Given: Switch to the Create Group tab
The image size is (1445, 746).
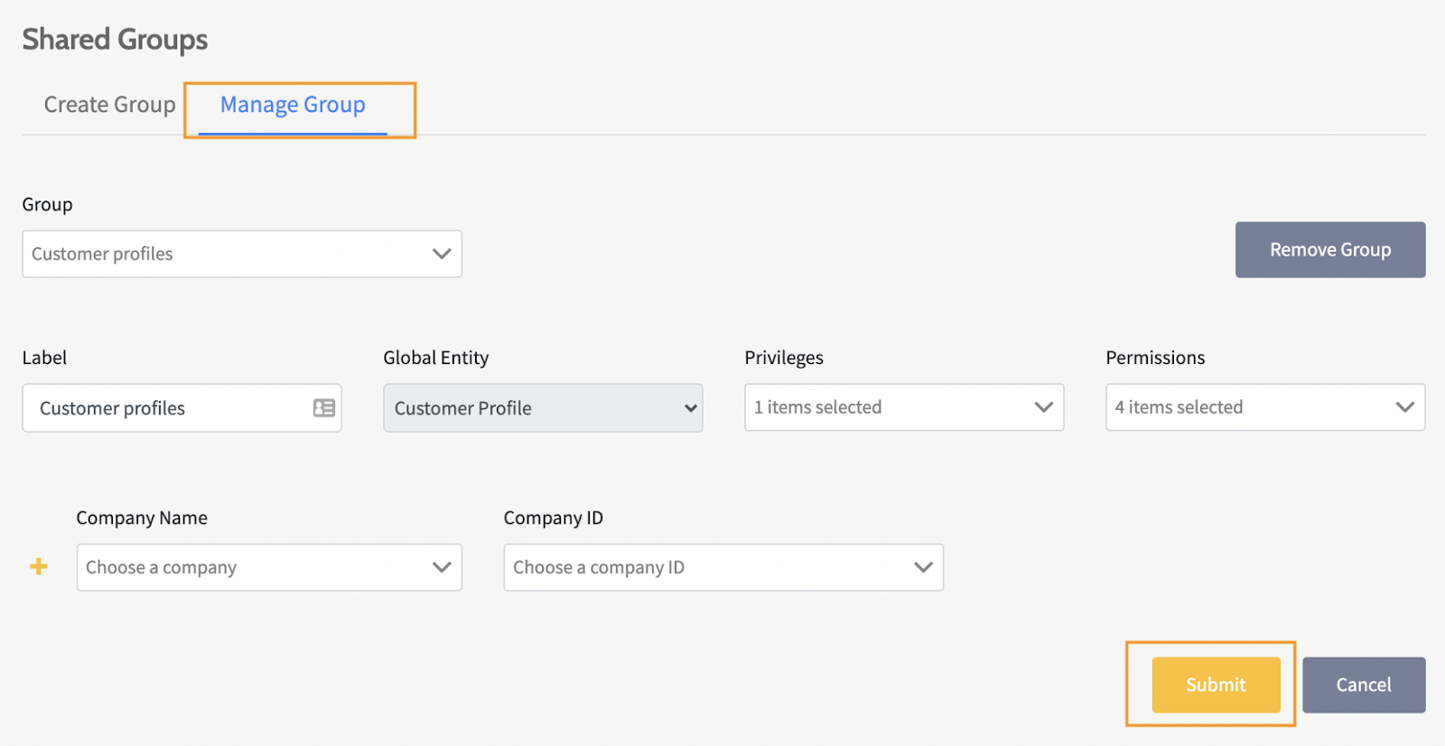Looking at the screenshot, I should (x=109, y=105).
